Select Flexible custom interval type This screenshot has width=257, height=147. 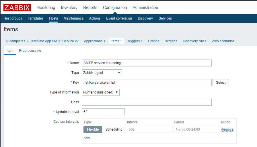(93, 129)
